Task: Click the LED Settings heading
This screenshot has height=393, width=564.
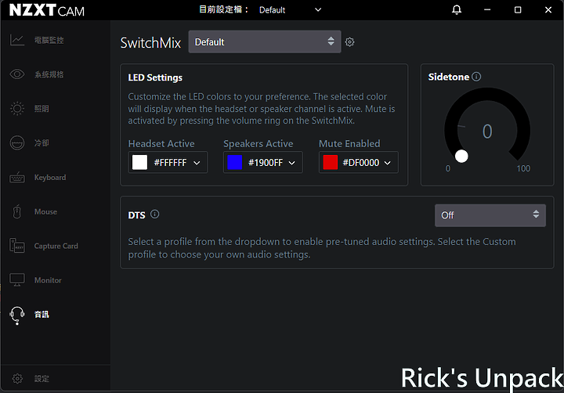Action: (155, 78)
